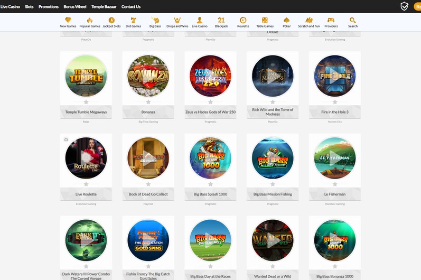The height and width of the screenshot is (280, 421).
Task: Favorite Rich Wild Tome of Madness star
Action: tap(273, 102)
